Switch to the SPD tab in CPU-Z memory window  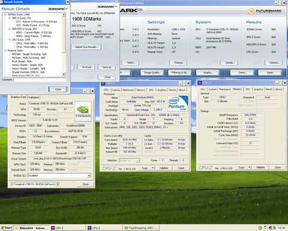tap(248, 89)
